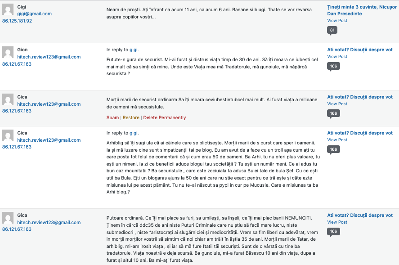Restore the trashed Gica comment
This screenshot has width=399, height=265.
click(131, 117)
